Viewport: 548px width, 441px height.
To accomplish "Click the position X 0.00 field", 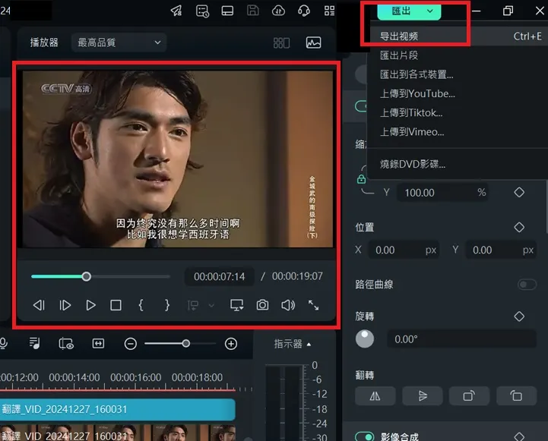I will [x=404, y=250].
